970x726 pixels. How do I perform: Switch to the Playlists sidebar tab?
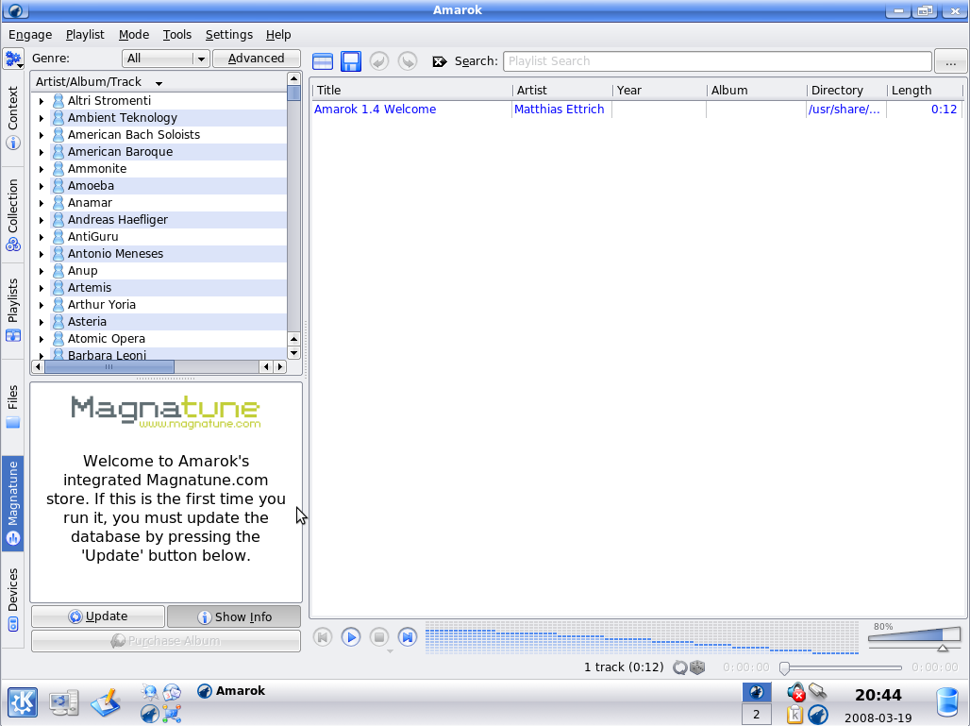click(13, 310)
